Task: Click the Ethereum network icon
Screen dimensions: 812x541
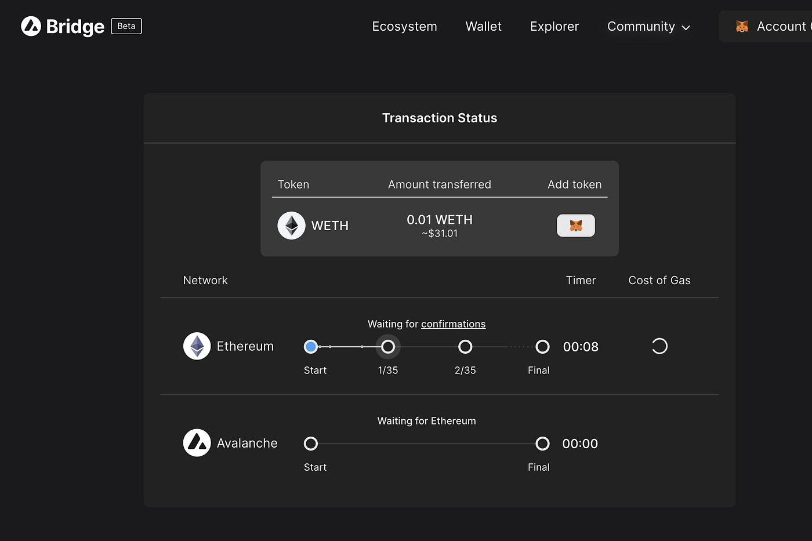Action: (x=197, y=346)
